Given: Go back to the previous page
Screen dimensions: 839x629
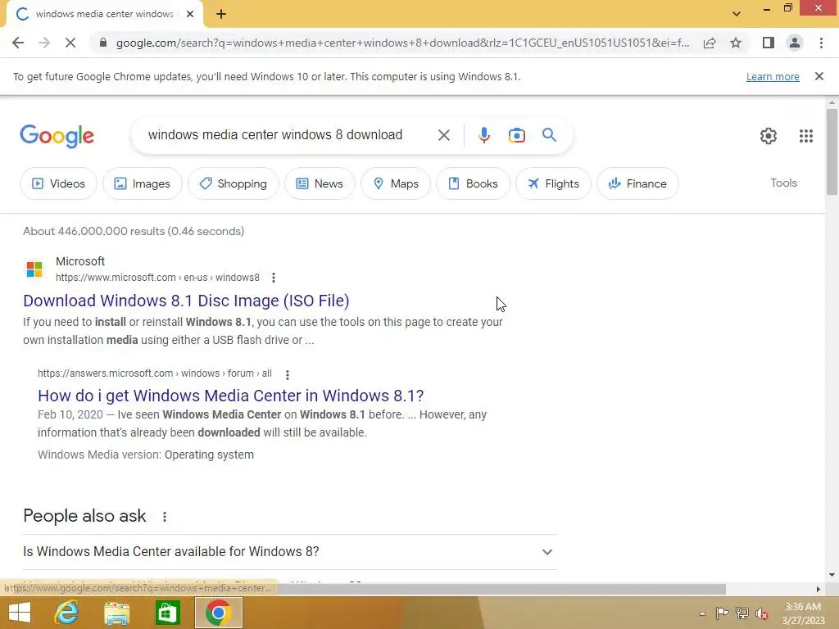Looking at the screenshot, I should point(18,43).
